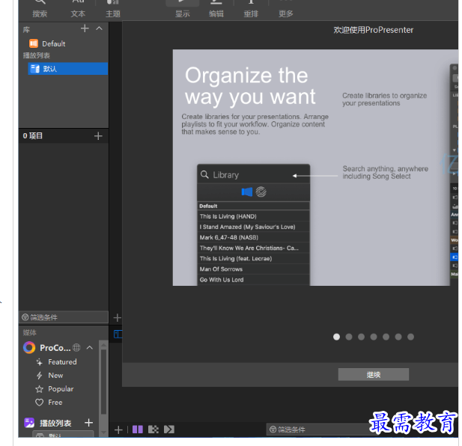Switch to the 显示 show view
462x446 pixels.
(183, 9)
